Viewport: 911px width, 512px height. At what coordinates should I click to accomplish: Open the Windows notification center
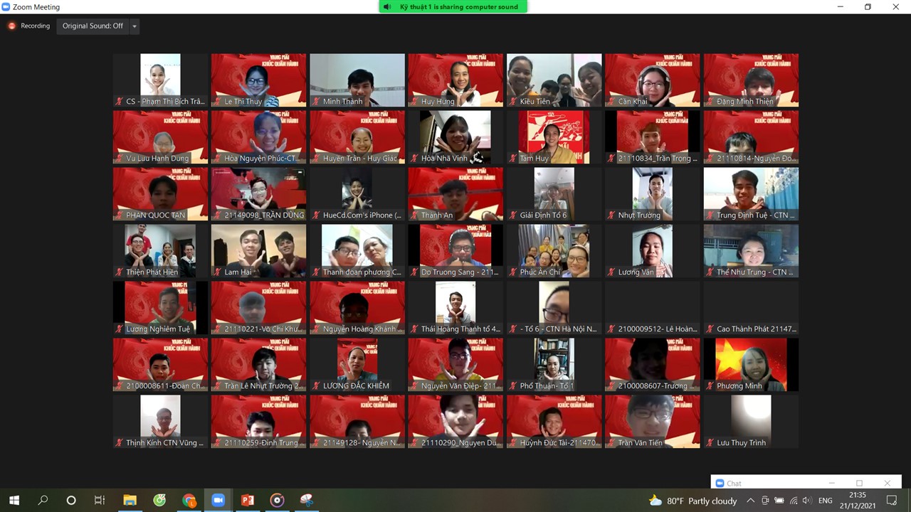[x=892, y=501]
